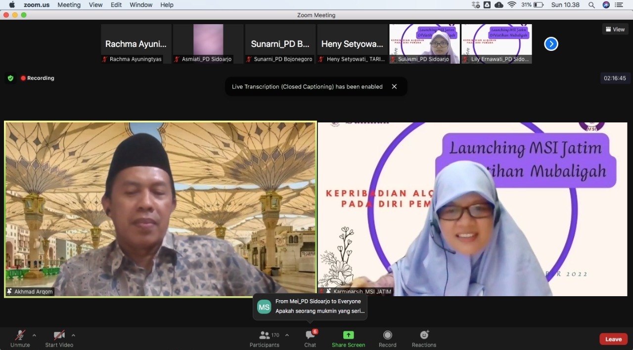Open the Meeting menu
The height and width of the screenshot is (350, 633).
click(69, 5)
